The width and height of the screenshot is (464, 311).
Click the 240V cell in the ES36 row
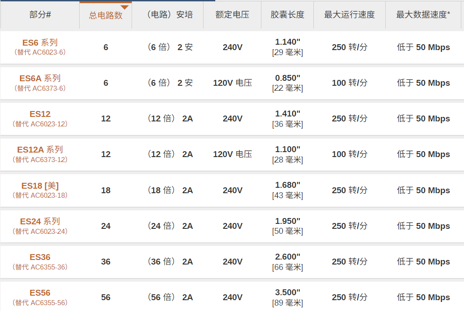tap(232, 262)
